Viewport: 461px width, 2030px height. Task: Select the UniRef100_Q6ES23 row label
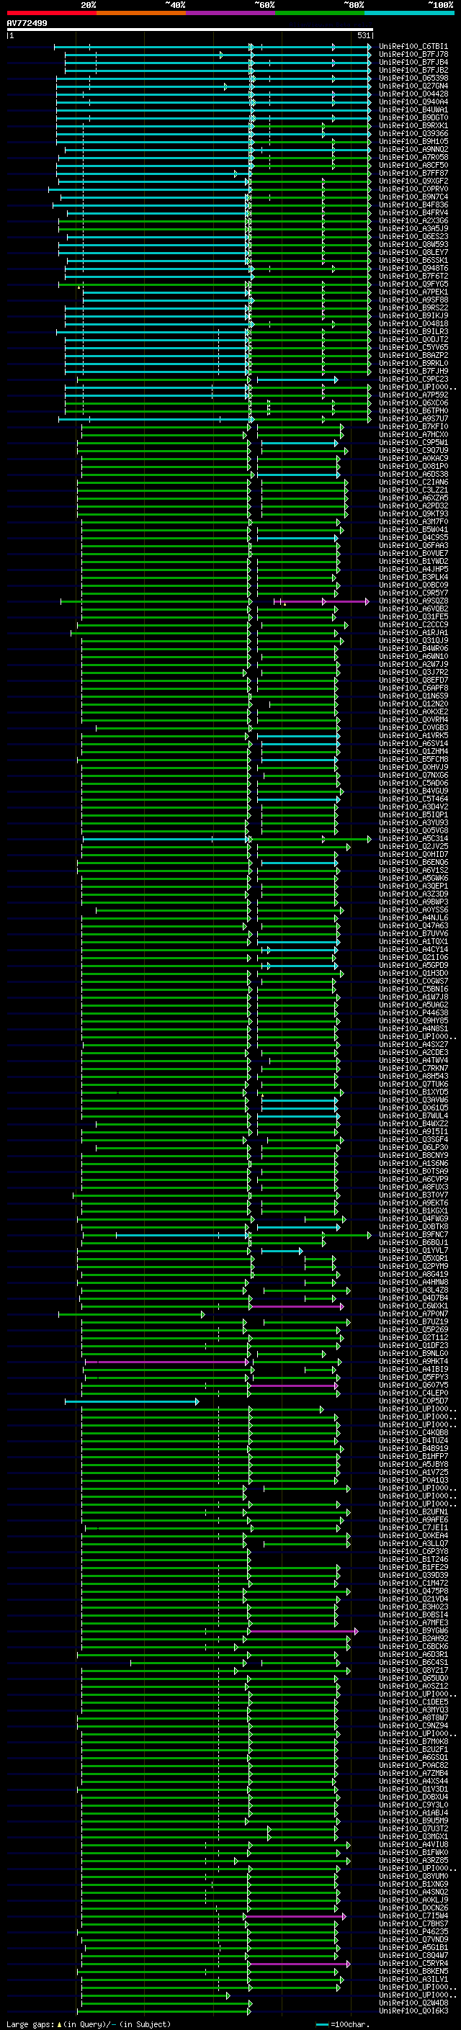pyautogui.click(x=413, y=236)
